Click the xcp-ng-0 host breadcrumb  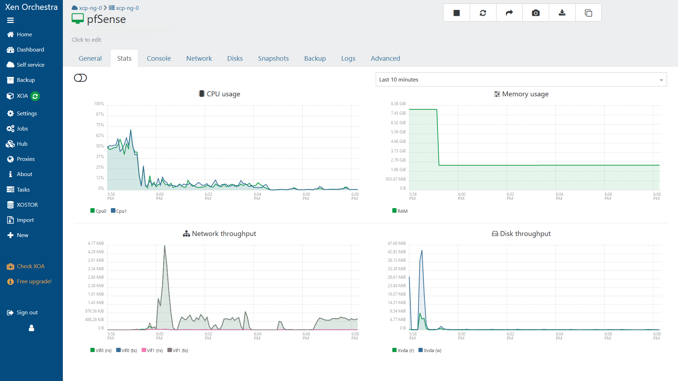124,8
